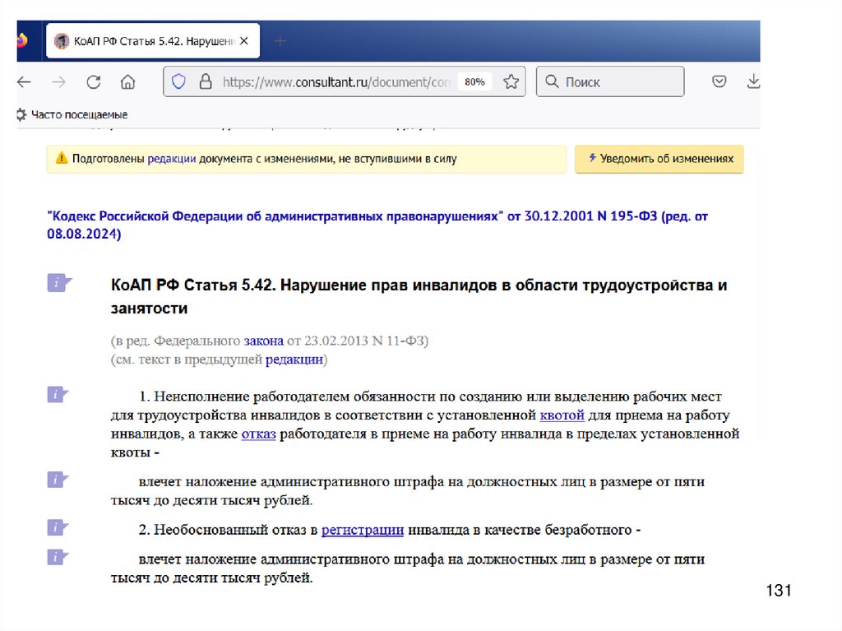Image resolution: width=842 pixels, height=631 pixels.
Task: Click the Reload page icon
Action: (94, 81)
